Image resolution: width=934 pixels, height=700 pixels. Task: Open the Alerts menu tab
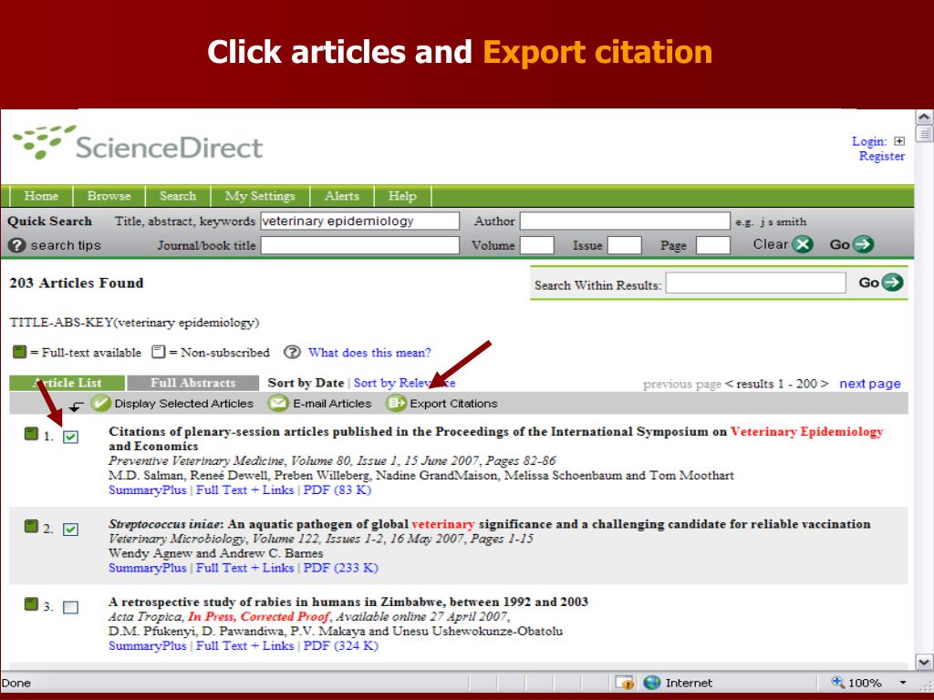(x=342, y=196)
